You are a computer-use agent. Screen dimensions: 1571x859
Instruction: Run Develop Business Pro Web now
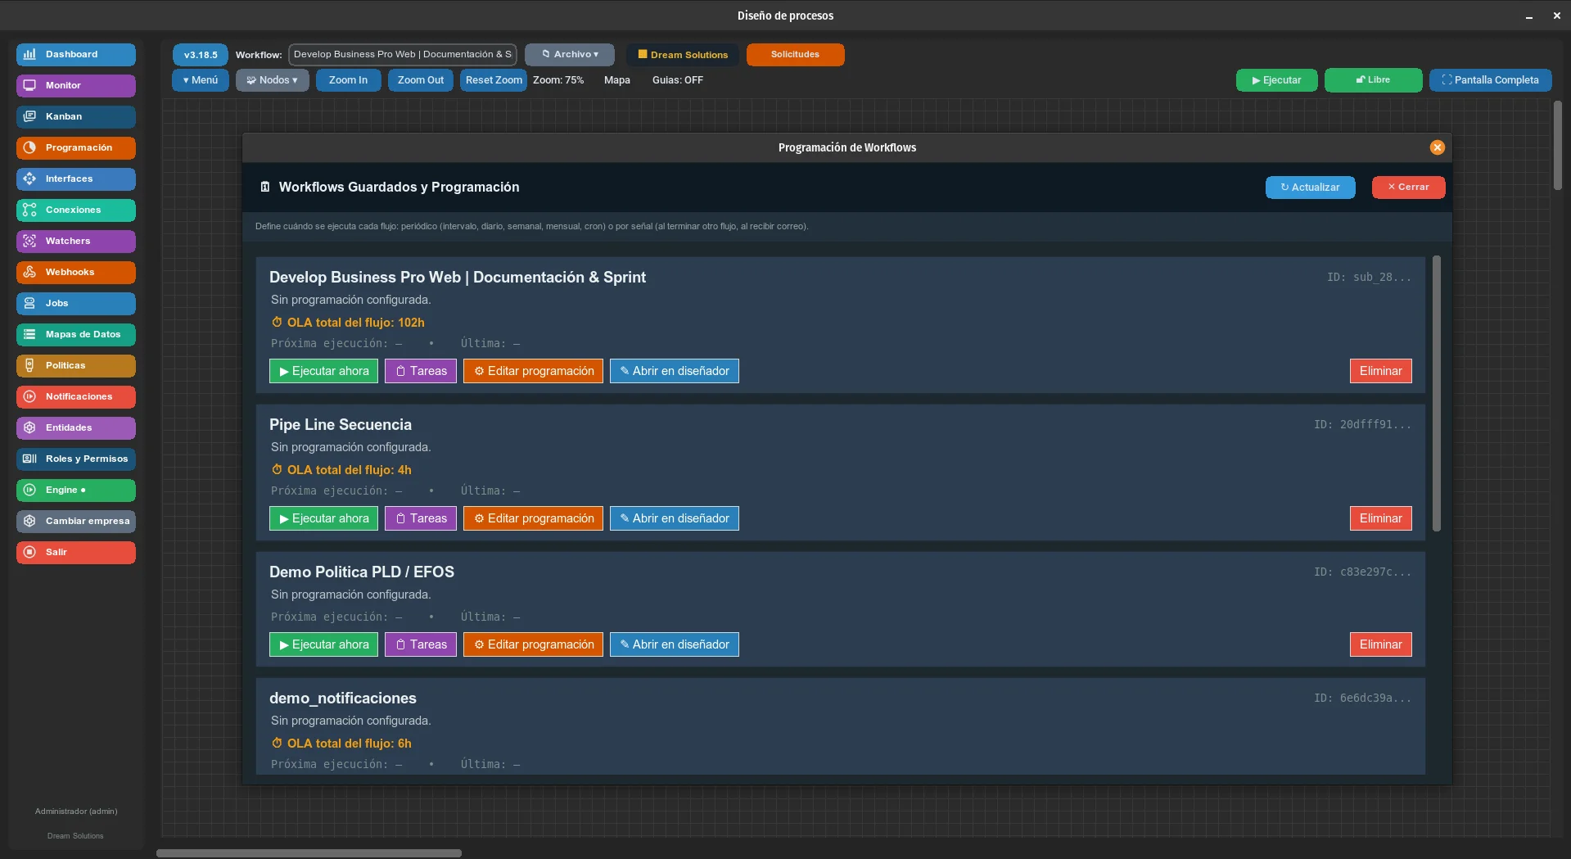(323, 371)
